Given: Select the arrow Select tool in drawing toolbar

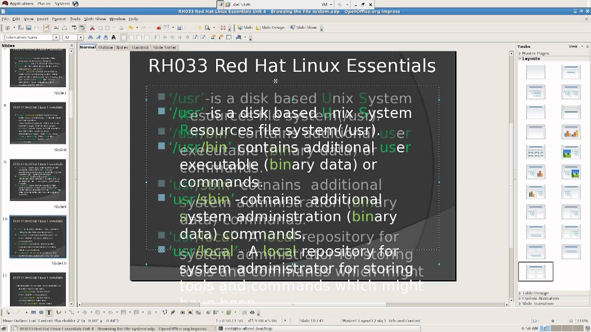Looking at the screenshot, I should 8,313.
